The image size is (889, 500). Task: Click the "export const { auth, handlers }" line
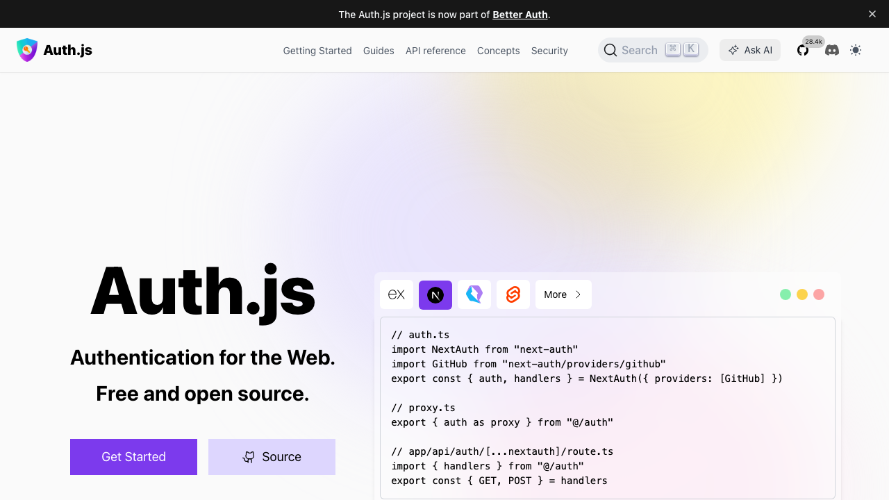[x=587, y=378]
